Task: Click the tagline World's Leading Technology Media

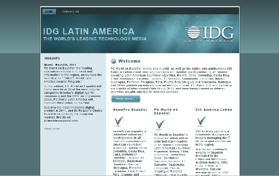Action: click(x=95, y=39)
